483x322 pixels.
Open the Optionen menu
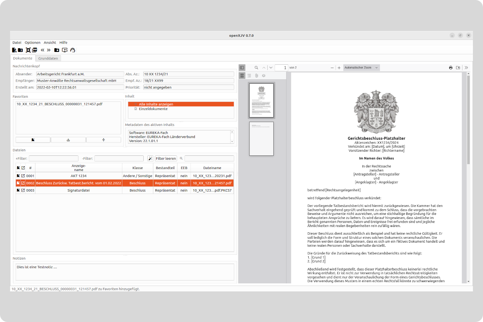[32, 42]
